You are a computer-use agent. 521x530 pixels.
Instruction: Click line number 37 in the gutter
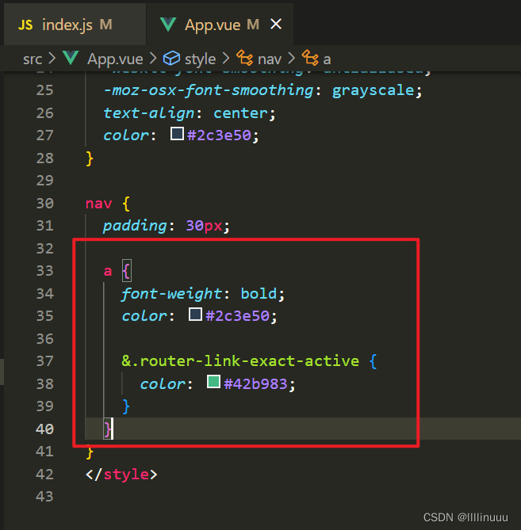click(x=45, y=361)
